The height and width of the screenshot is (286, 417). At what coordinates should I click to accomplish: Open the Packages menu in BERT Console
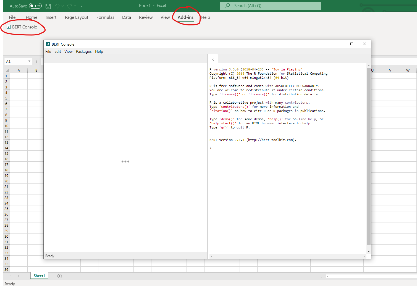(x=84, y=51)
